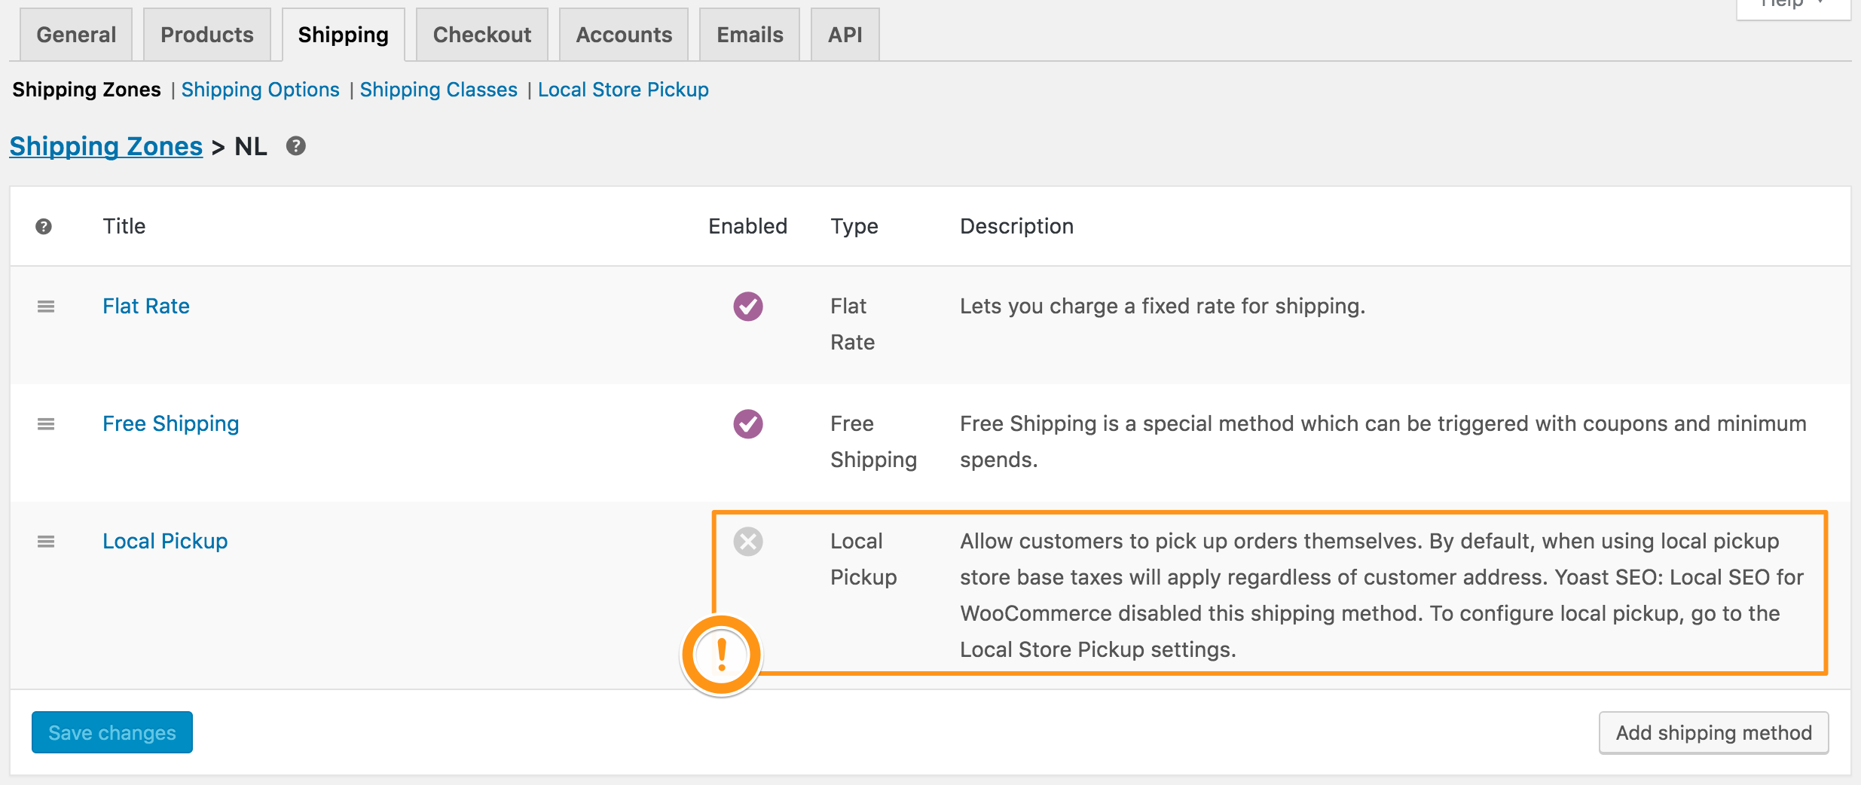The width and height of the screenshot is (1861, 785).
Task: Click the help icon in table header
Action: 44,227
